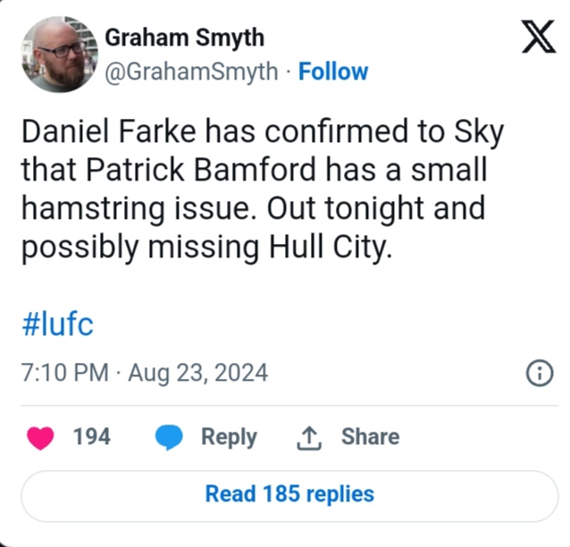
Task: Open the #lufc hashtag
Action: (x=56, y=324)
